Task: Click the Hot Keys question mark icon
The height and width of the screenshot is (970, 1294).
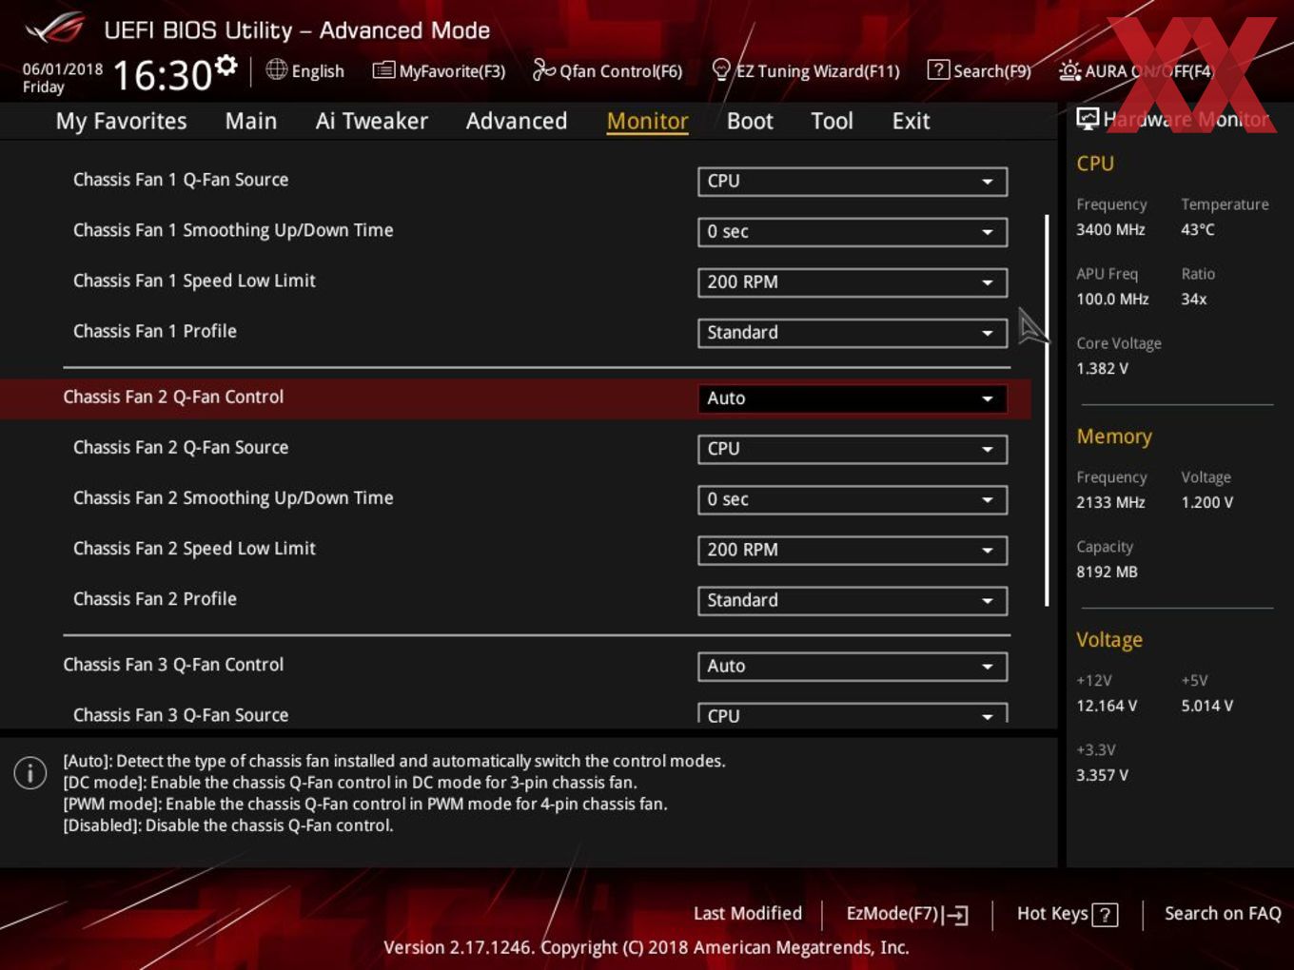Action: click(x=1105, y=915)
